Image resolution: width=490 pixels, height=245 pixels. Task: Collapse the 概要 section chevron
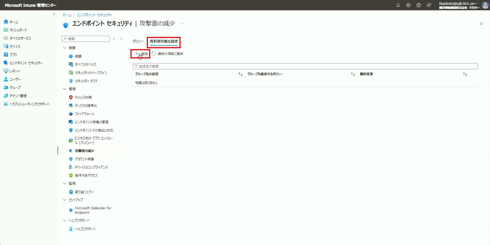click(x=65, y=48)
